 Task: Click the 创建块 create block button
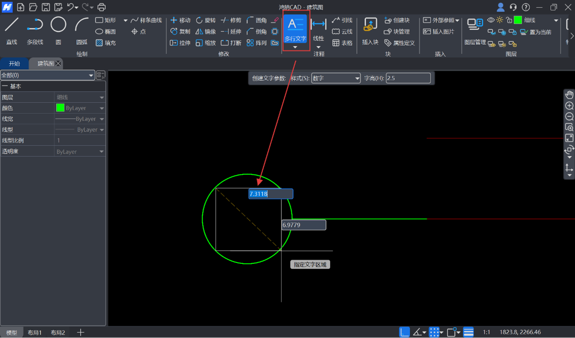point(397,20)
